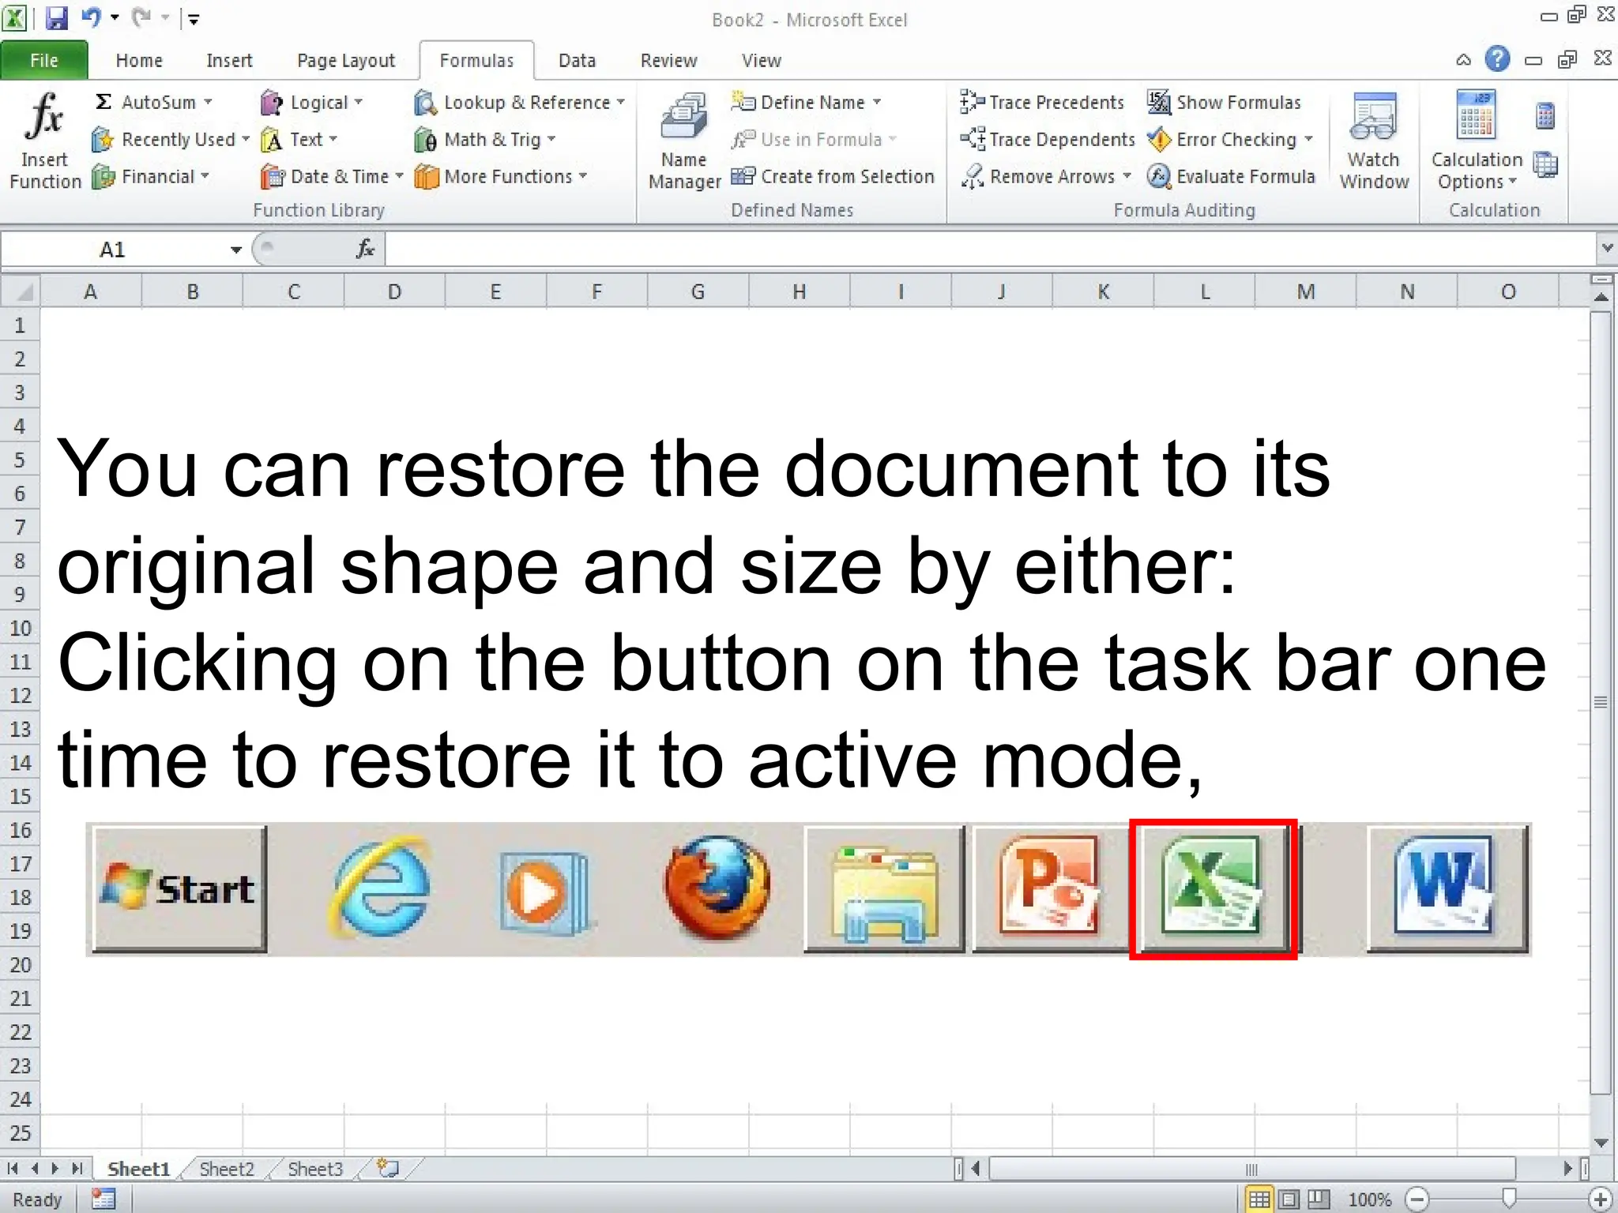Switch to Page Layout view in status bar
1618x1213 pixels.
tap(1289, 1200)
